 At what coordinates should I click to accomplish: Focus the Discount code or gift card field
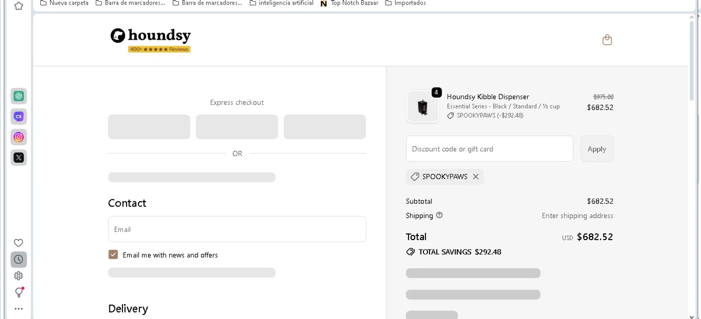(x=489, y=149)
